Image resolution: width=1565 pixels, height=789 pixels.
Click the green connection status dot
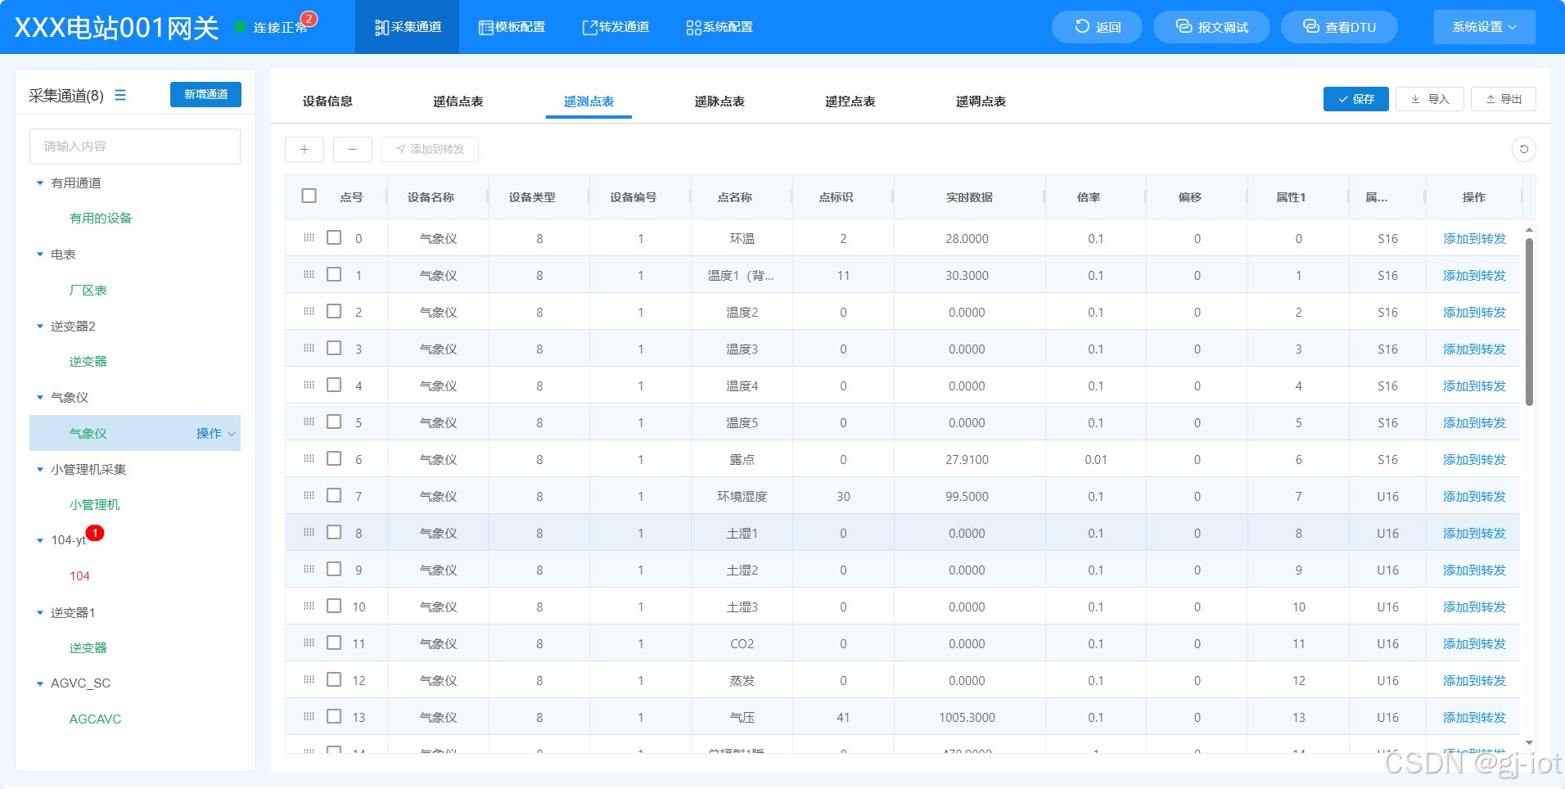241,27
